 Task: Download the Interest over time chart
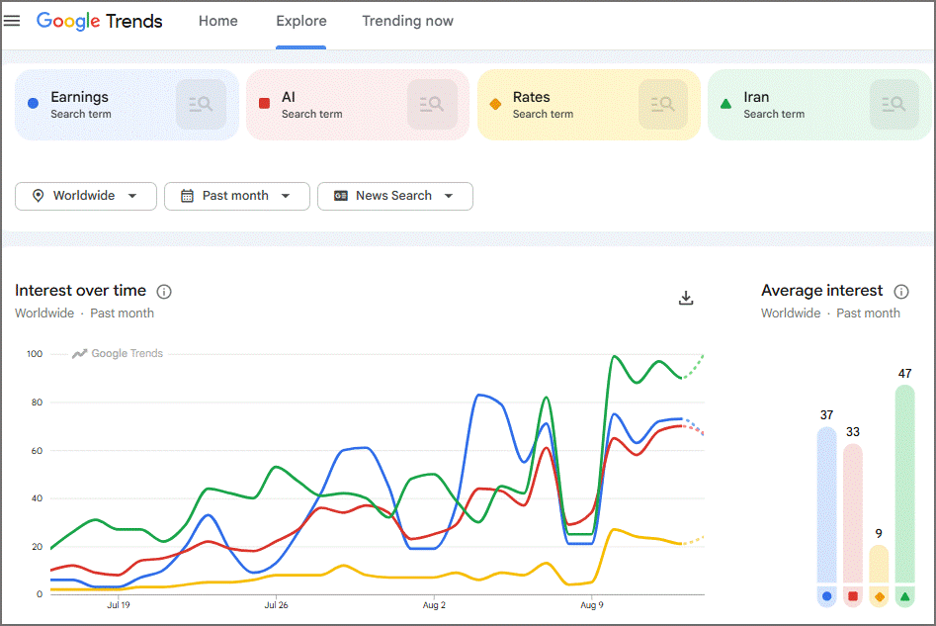click(x=686, y=298)
